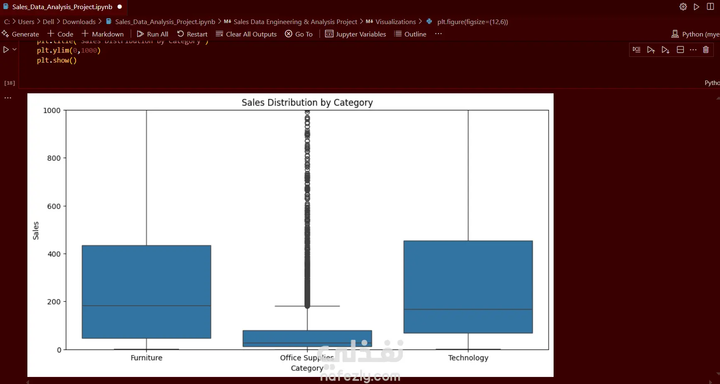Split the current cell
This screenshot has width=720, height=384.
point(680,50)
